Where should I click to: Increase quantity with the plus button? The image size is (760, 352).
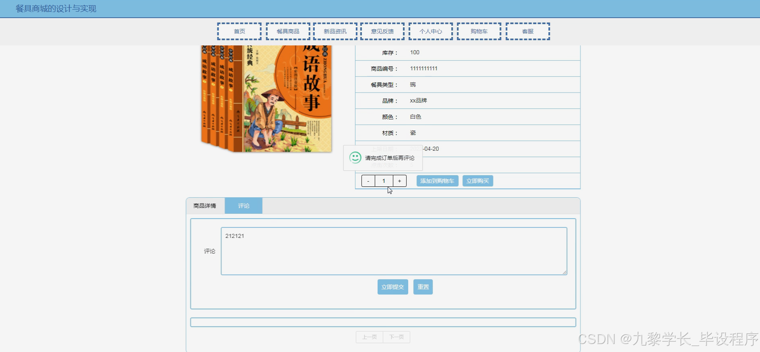pos(400,181)
